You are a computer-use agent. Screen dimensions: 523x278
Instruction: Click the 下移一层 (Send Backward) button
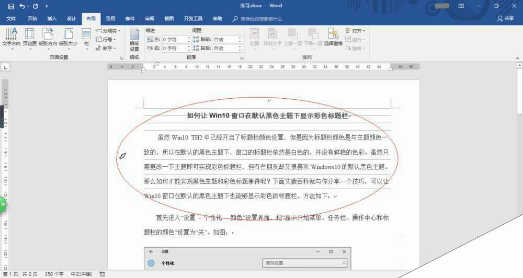click(x=313, y=39)
